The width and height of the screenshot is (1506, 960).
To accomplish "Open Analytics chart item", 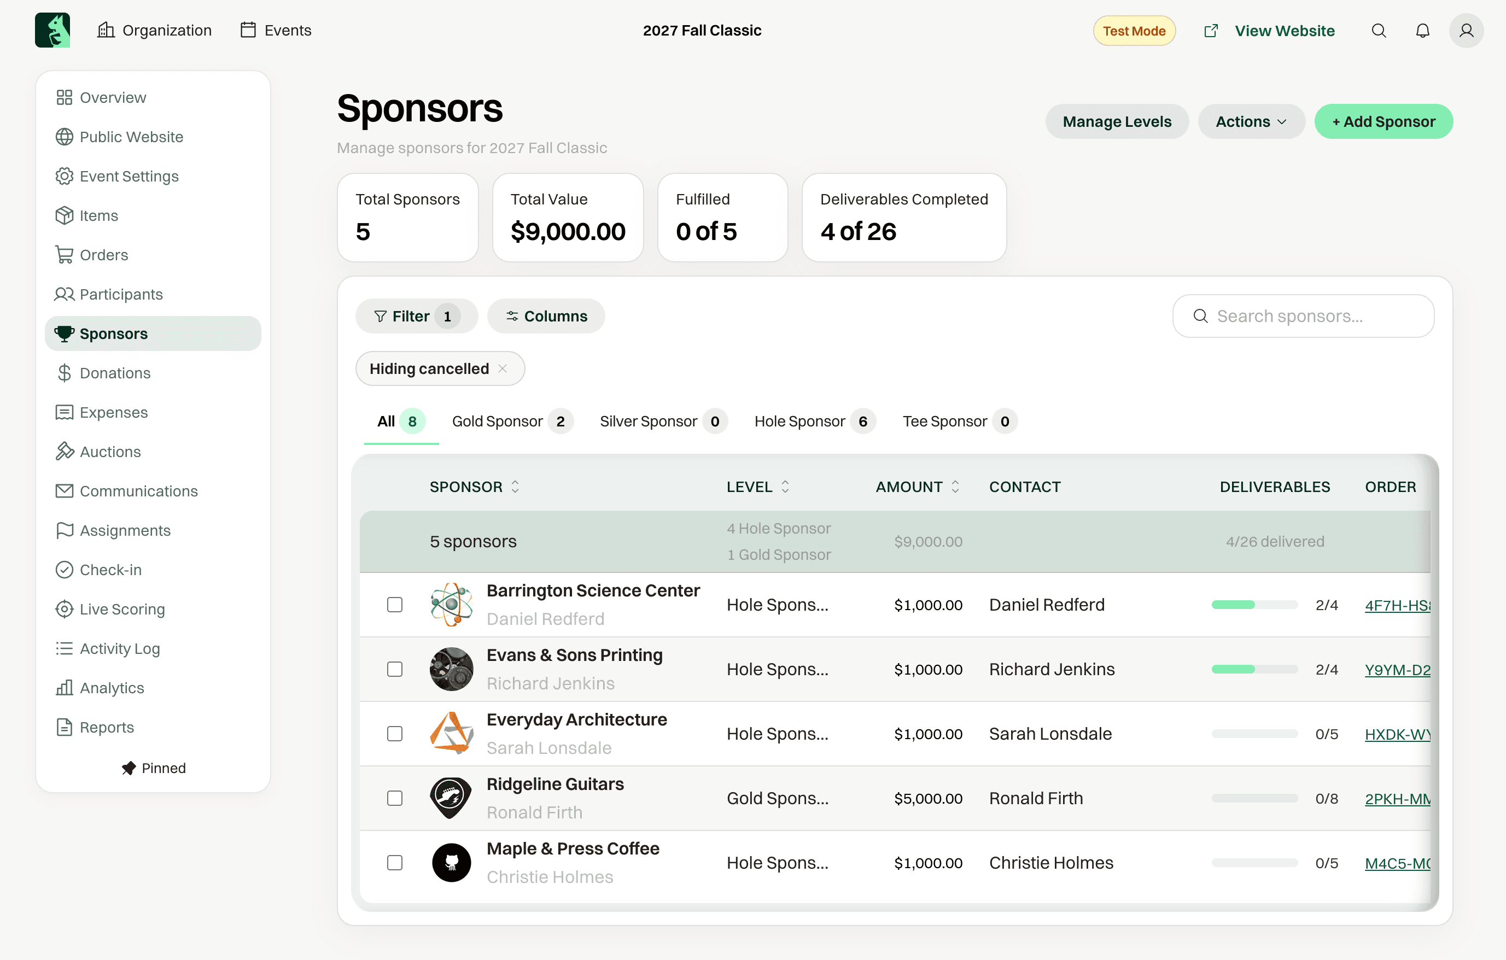I will (153, 689).
